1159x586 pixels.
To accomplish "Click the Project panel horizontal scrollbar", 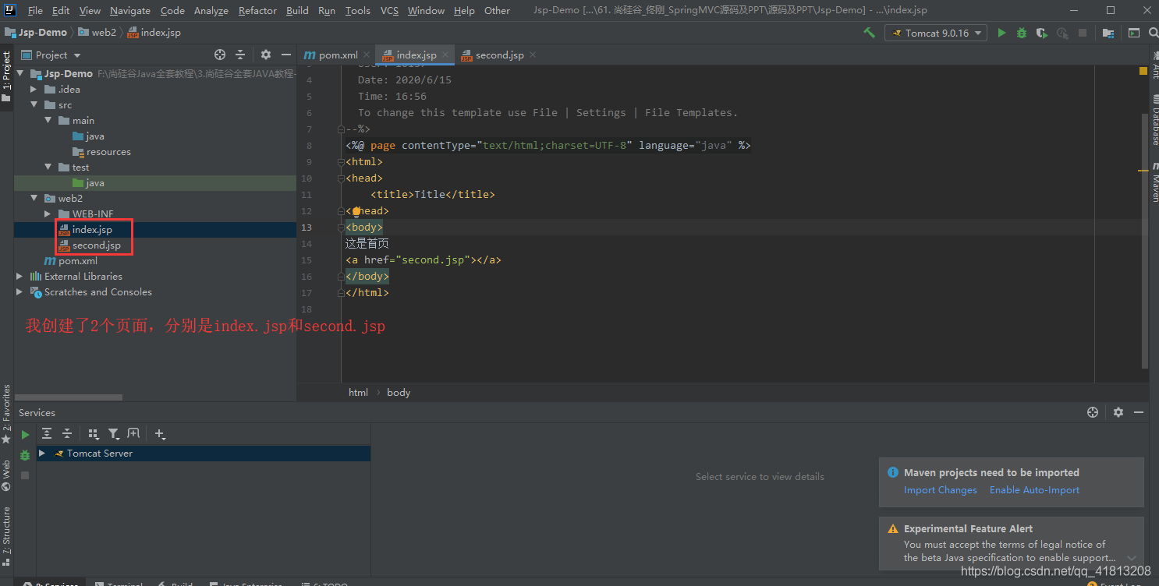I will coord(70,397).
